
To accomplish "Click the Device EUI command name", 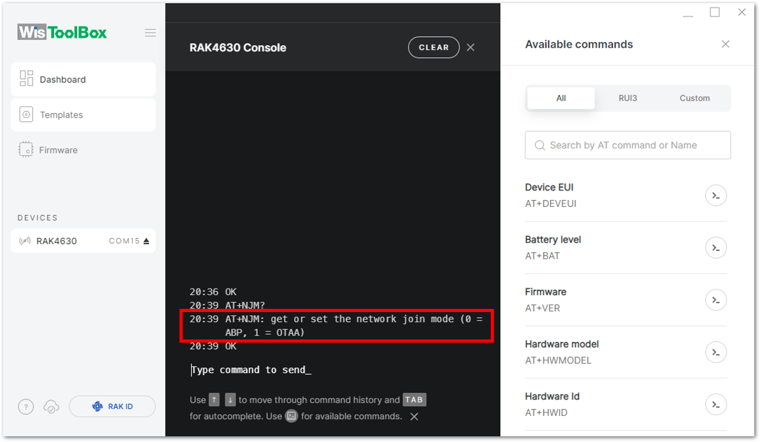I will (549, 187).
